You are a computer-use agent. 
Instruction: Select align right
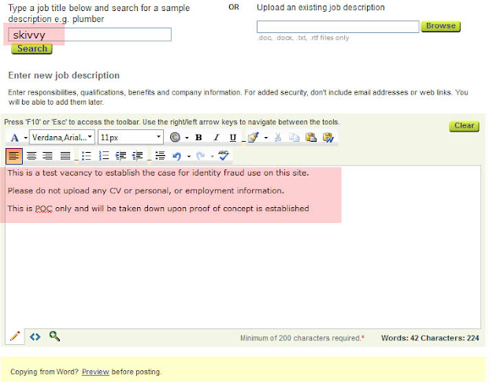pyautogui.click(x=47, y=156)
